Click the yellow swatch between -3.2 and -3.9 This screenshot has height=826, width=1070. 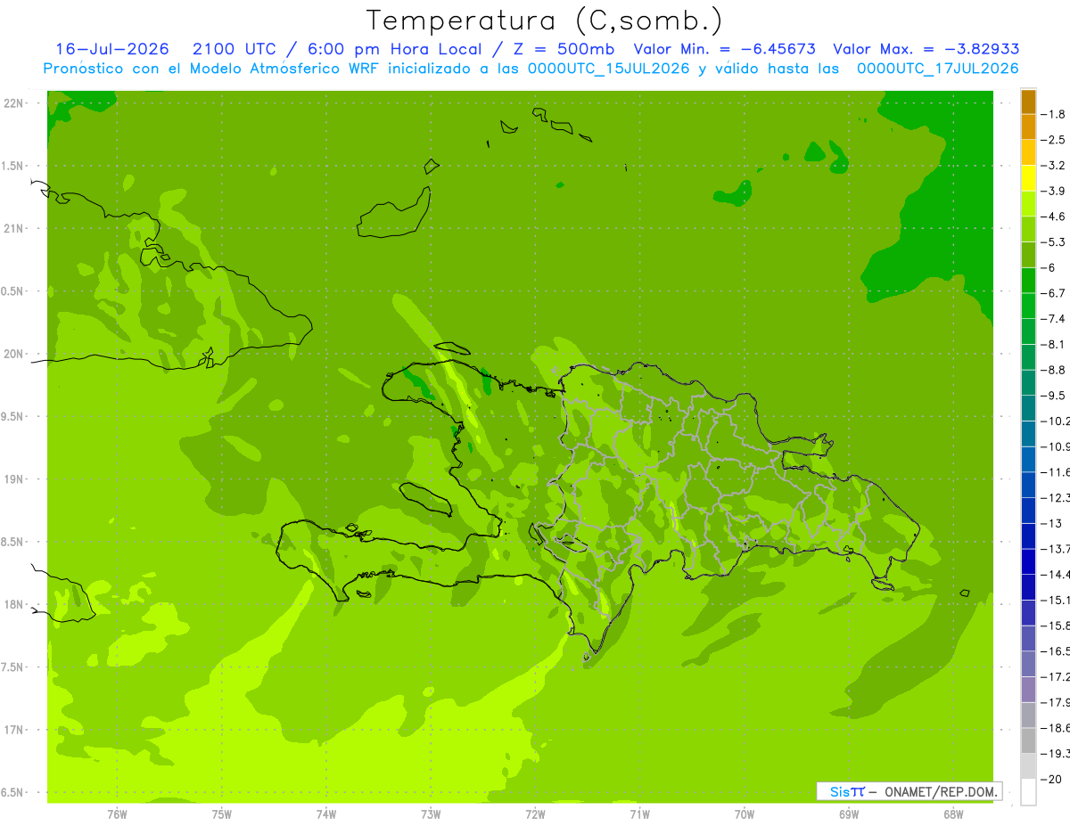click(1028, 178)
